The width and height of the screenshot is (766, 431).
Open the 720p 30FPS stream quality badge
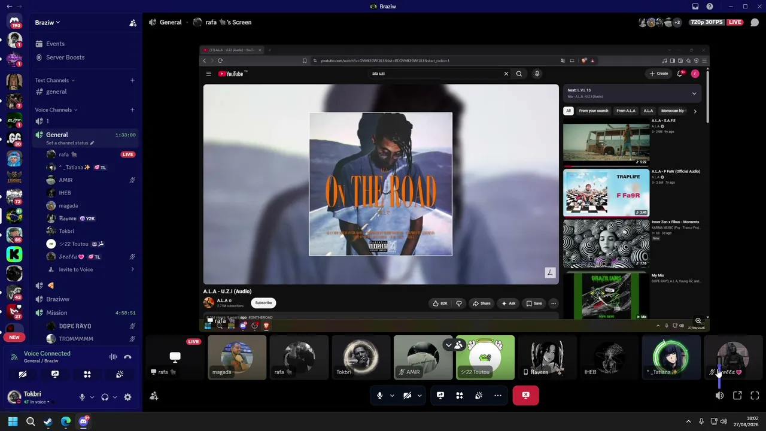pyautogui.click(x=707, y=22)
